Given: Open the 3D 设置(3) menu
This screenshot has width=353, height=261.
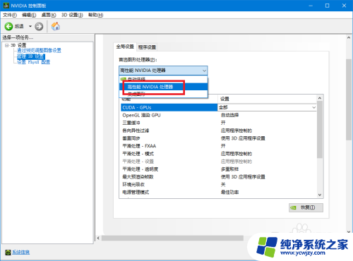Looking at the screenshot, I should point(72,15).
